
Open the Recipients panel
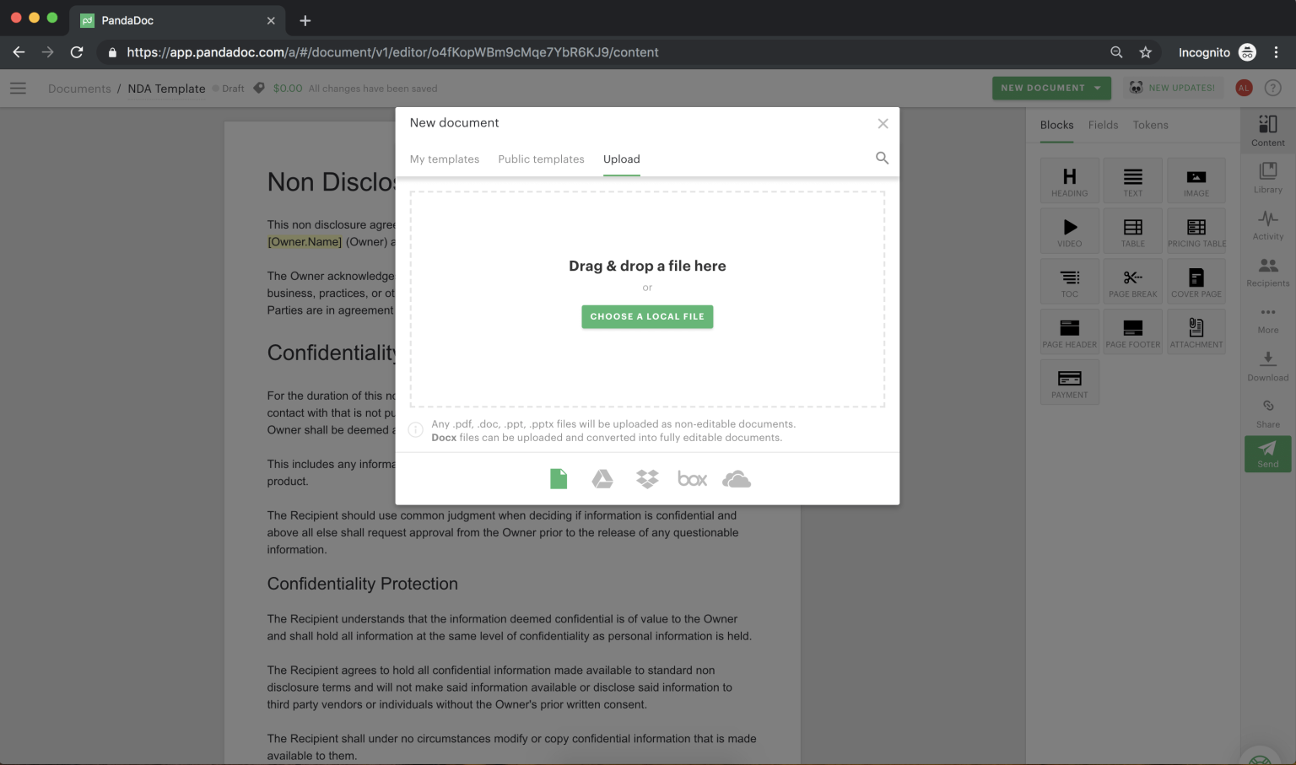1267,271
